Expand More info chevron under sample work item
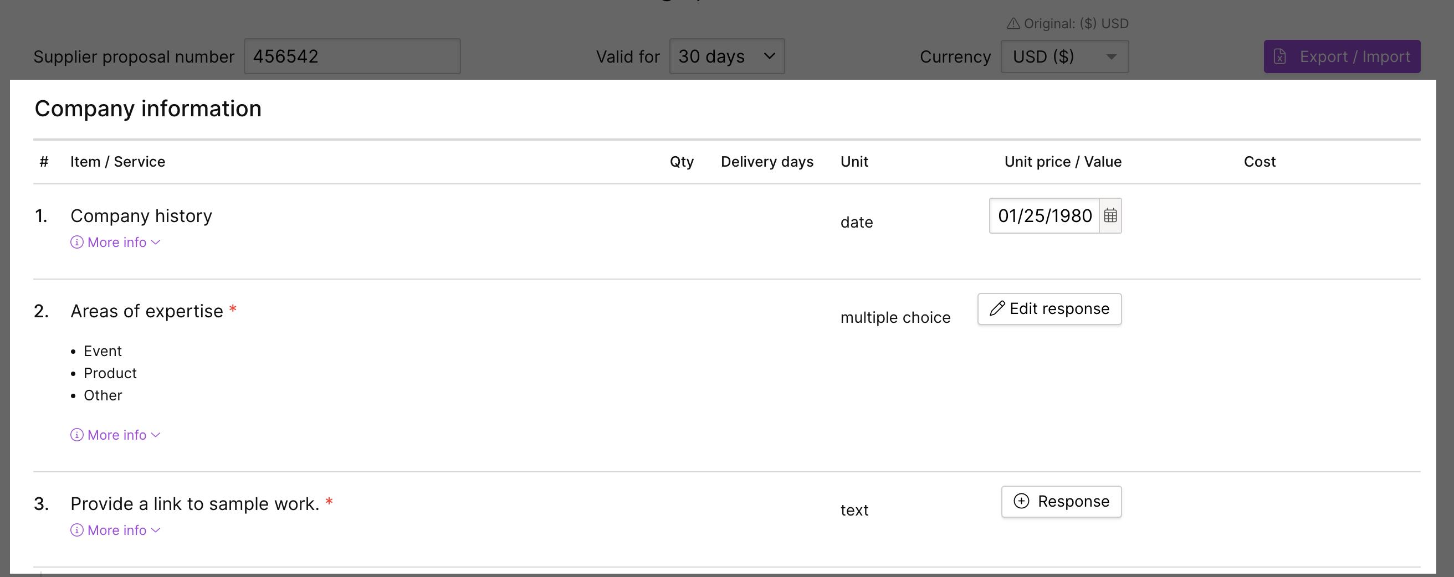 point(156,530)
